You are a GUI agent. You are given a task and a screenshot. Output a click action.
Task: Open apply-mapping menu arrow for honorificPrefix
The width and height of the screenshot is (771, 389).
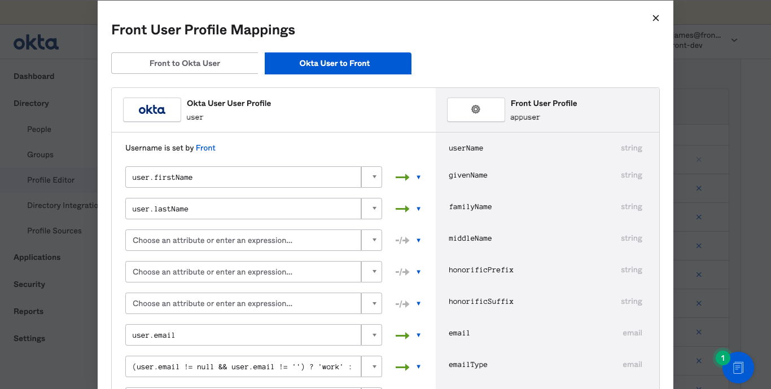pyautogui.click(x=418, y=272)
